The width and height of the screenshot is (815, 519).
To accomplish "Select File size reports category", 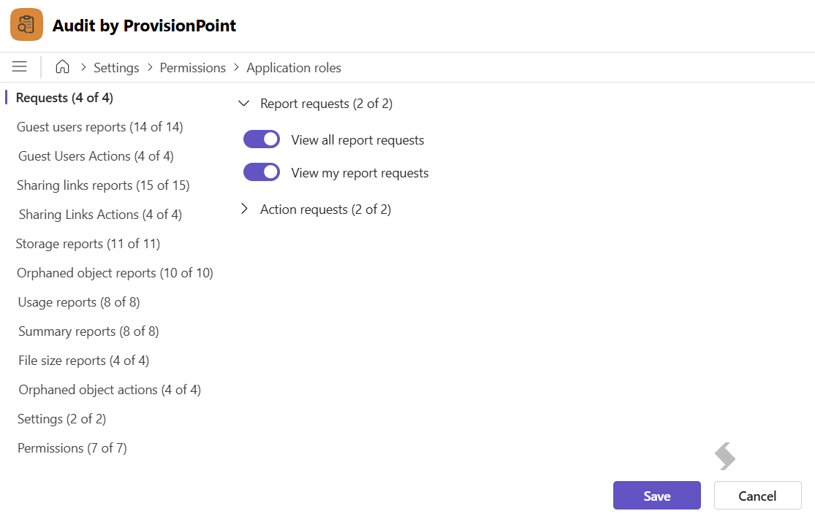I will click(x=83, y=360).
